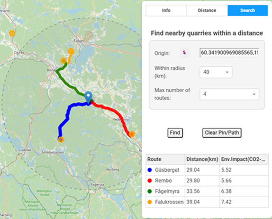Image resolution: width=272 pixels, height=219 pixels.
Task: Click the quarry marker ending the blue route
Action: (61, 140)
